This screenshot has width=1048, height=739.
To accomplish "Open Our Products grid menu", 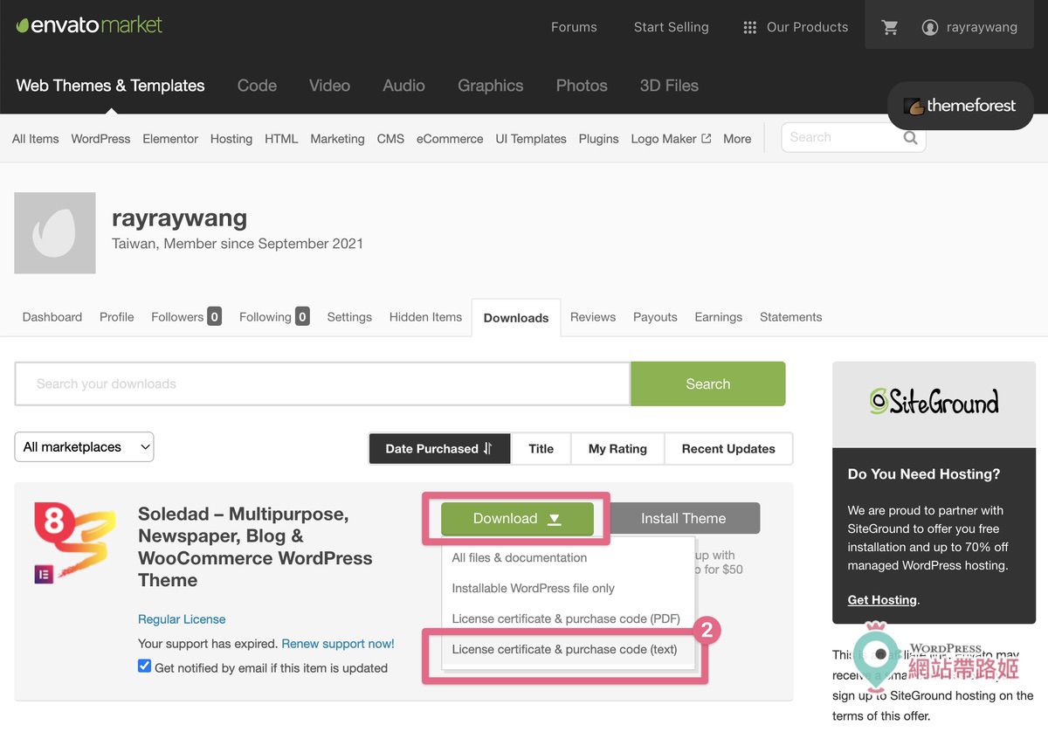I will 795,27.
